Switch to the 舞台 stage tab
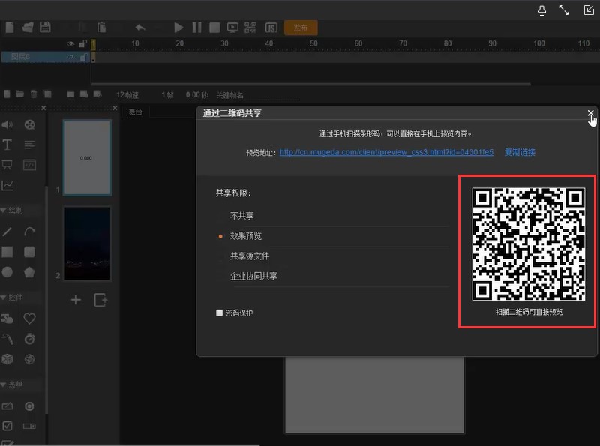The image size is (600, 446). pyautogui.click(x=135, y=112)
